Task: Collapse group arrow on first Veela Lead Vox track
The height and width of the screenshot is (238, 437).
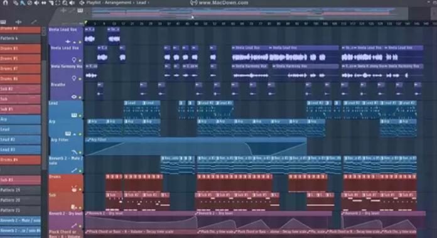Action: (x=75, y=42)
